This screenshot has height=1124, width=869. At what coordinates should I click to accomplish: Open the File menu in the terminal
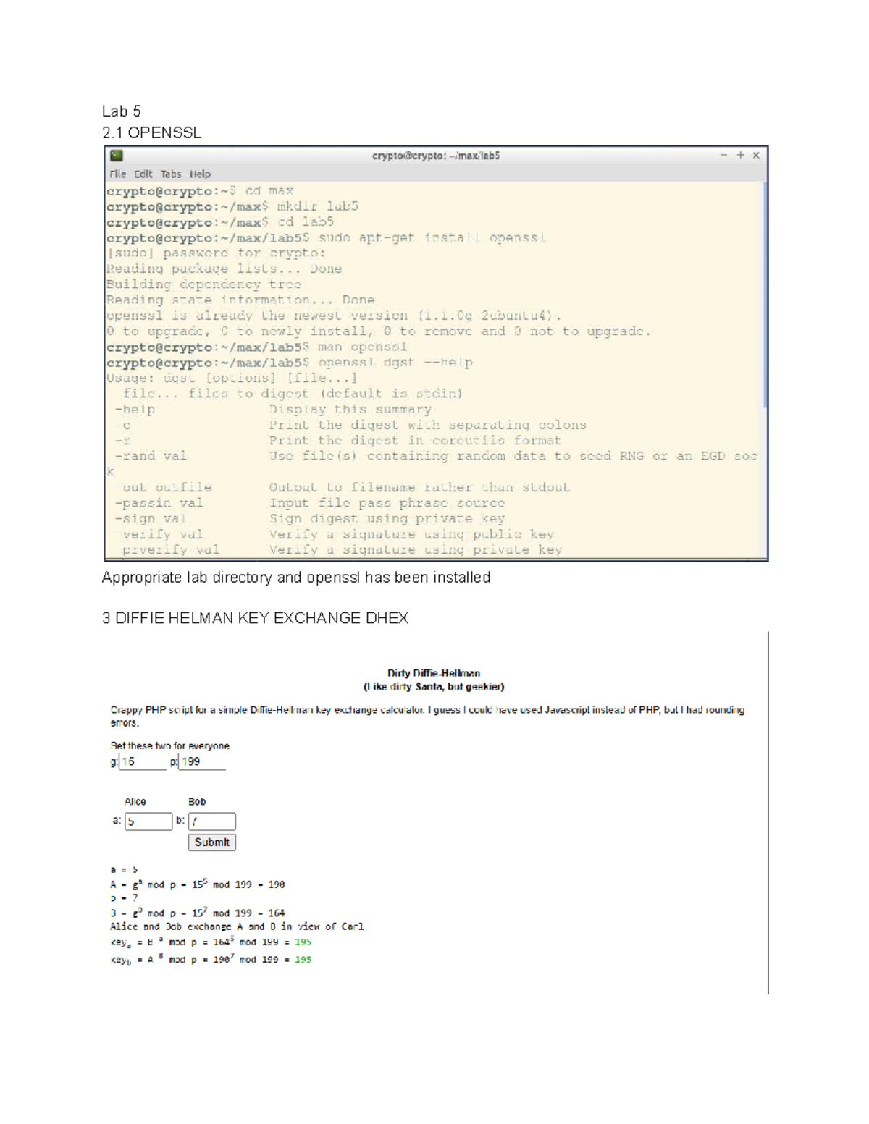pos(118,174)
